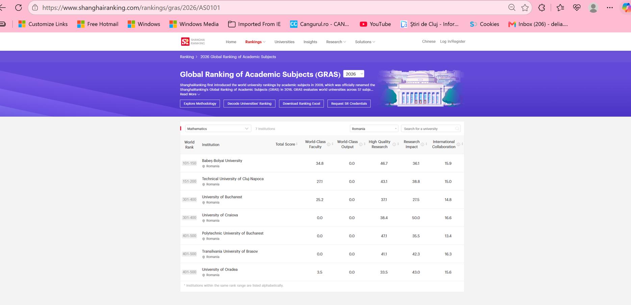Expand the Read More description

[x=190, y=94]
